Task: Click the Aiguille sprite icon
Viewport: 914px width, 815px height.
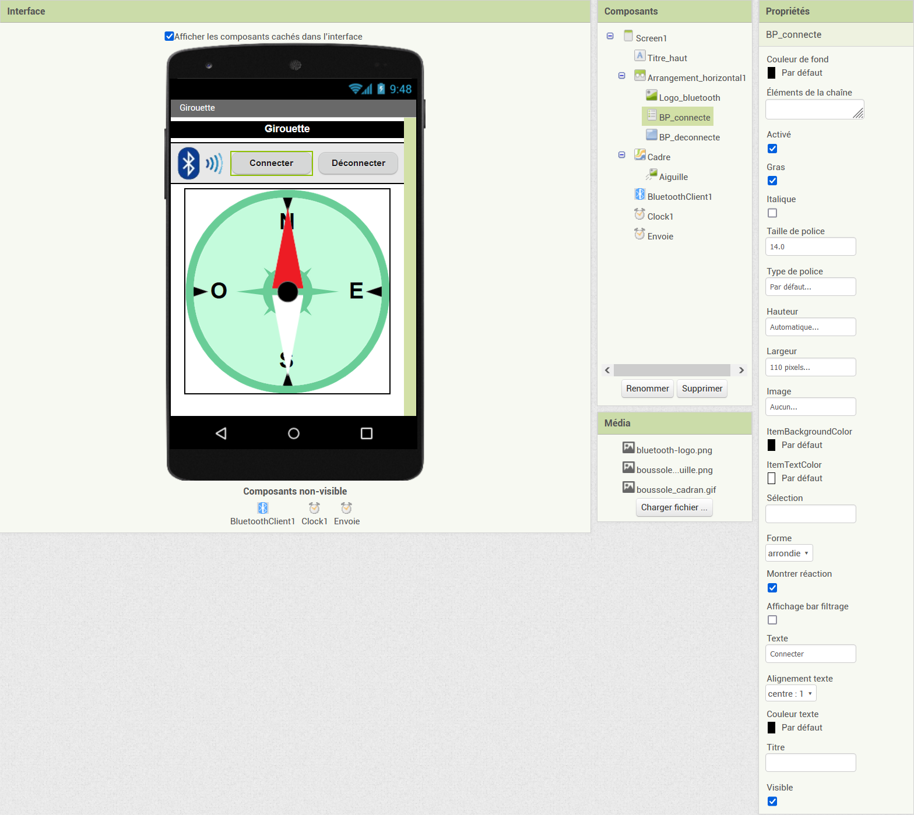Action: 652,174
